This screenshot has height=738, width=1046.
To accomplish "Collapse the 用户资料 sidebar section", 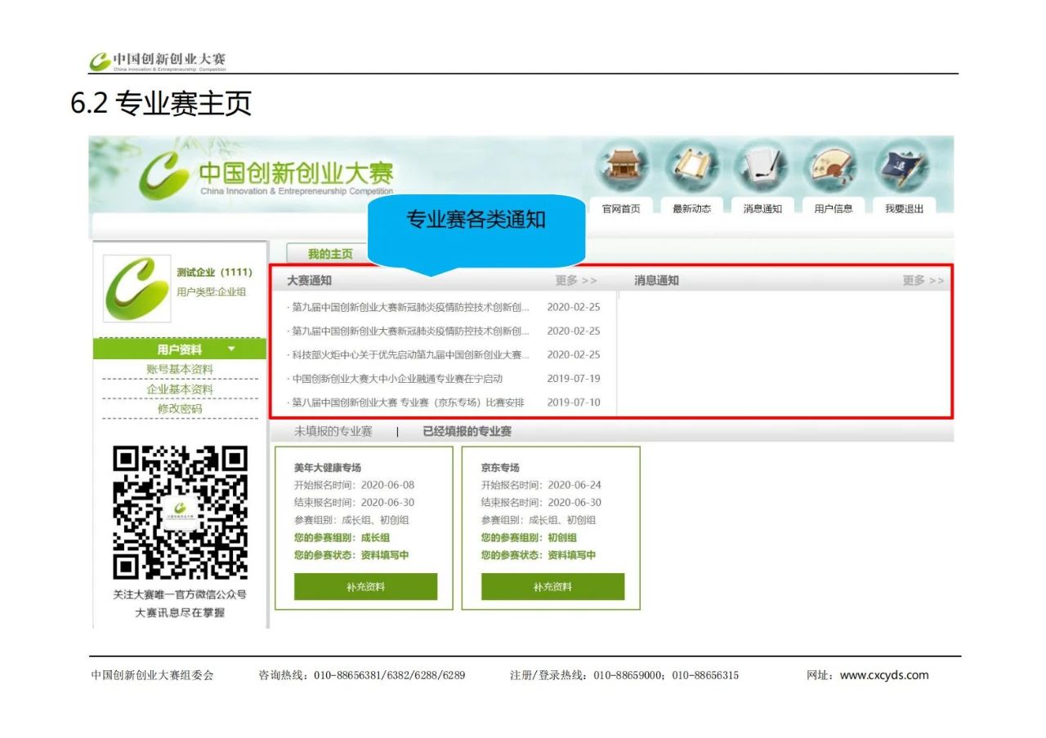I will (230, 349).
